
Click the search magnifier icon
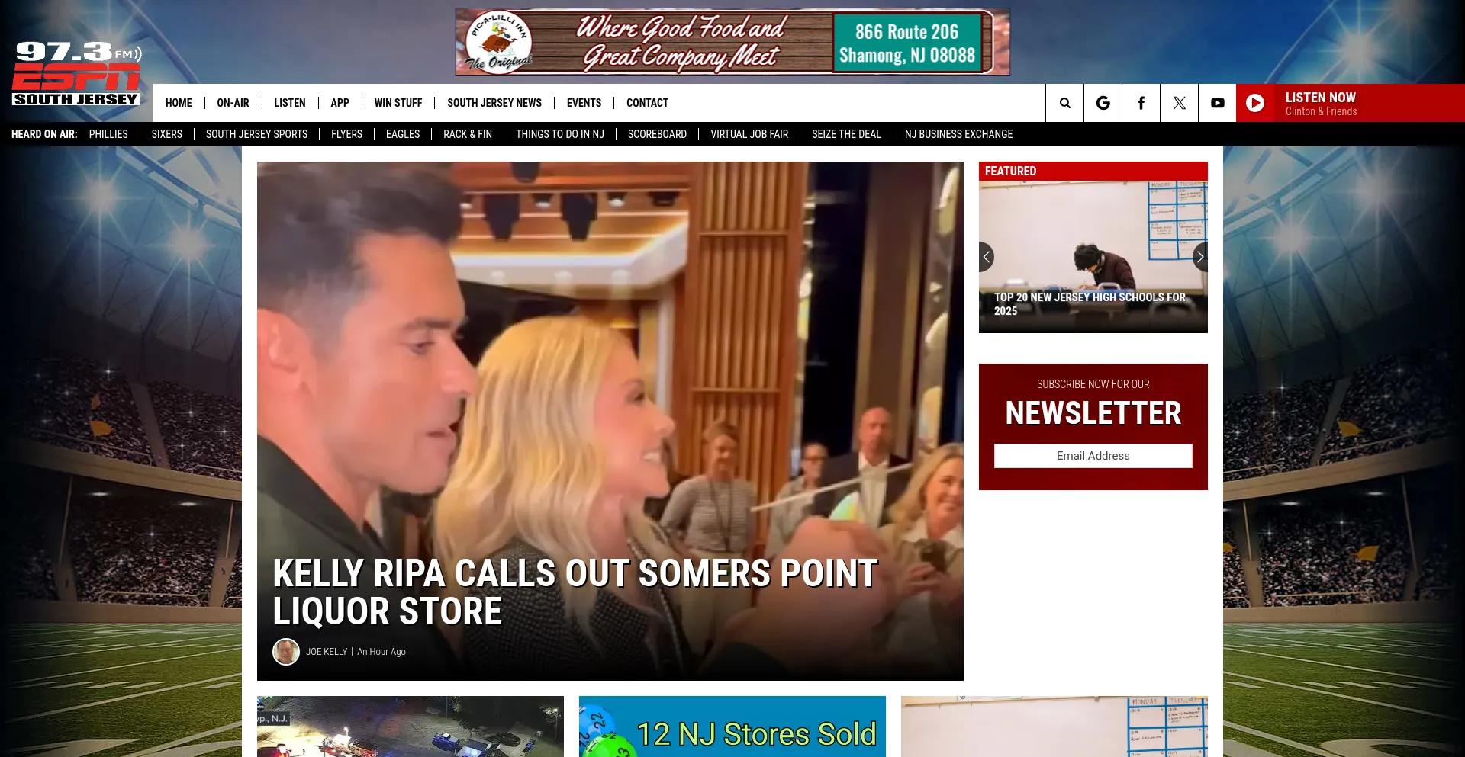pos(1064,103)
